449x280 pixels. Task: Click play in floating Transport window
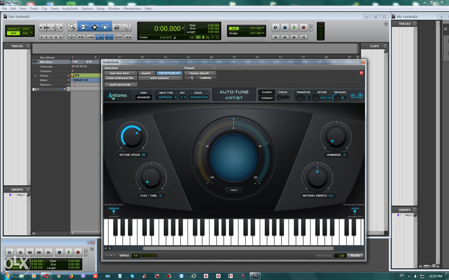click(68, 253)
